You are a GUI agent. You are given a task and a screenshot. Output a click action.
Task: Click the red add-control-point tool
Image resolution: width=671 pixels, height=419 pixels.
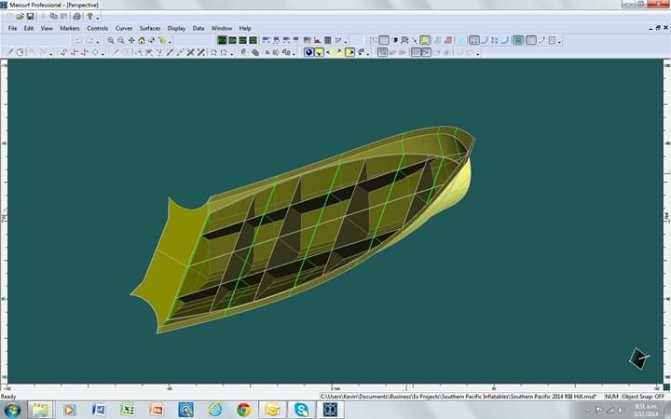tap(74, 52)
